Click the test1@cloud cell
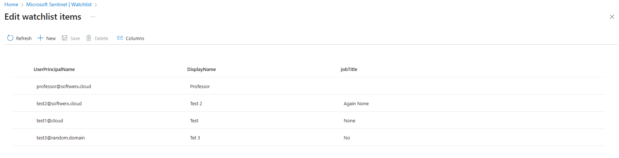 tap(50, 121)
